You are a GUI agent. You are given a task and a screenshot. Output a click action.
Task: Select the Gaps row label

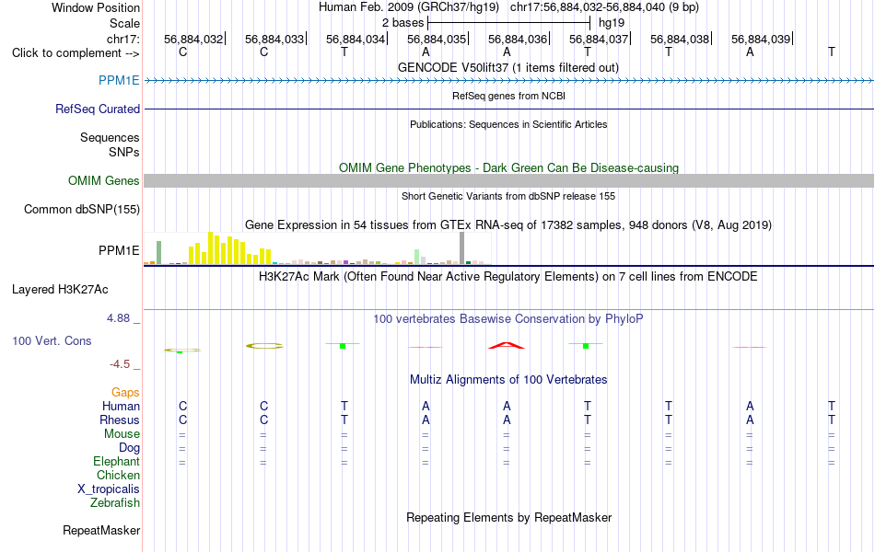click(x=125, y=393)
